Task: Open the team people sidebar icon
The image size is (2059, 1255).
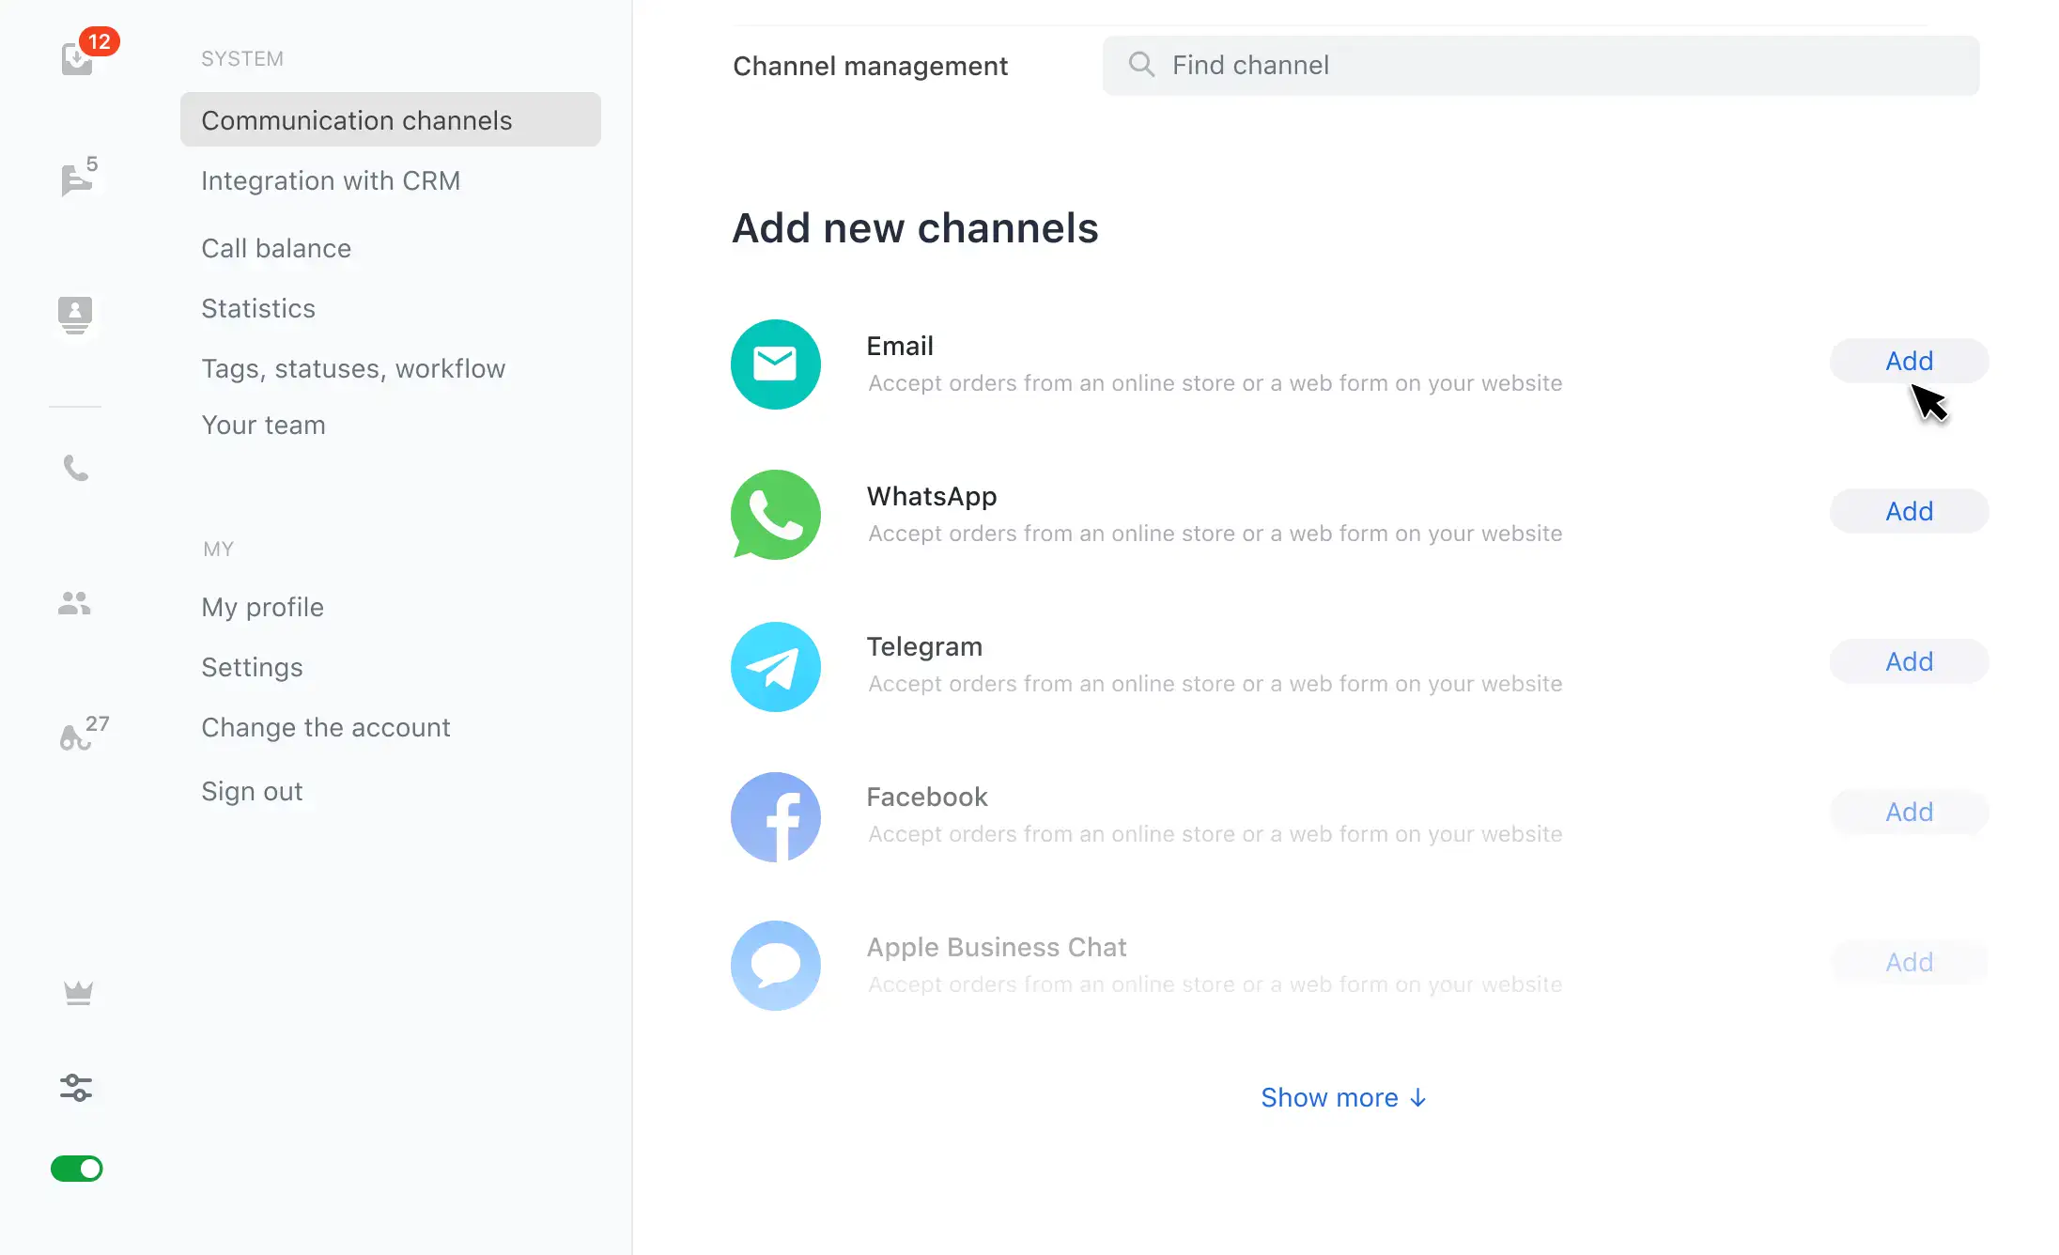Action: click(74, 603)
